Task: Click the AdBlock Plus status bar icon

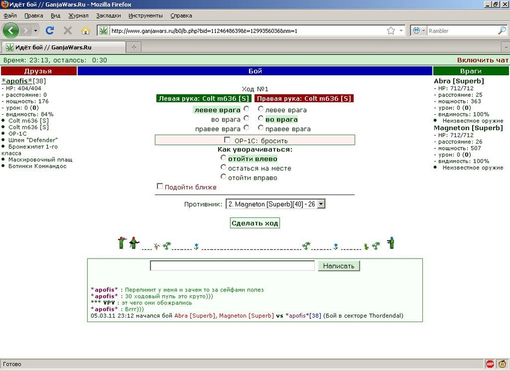Action: point(490,364)
